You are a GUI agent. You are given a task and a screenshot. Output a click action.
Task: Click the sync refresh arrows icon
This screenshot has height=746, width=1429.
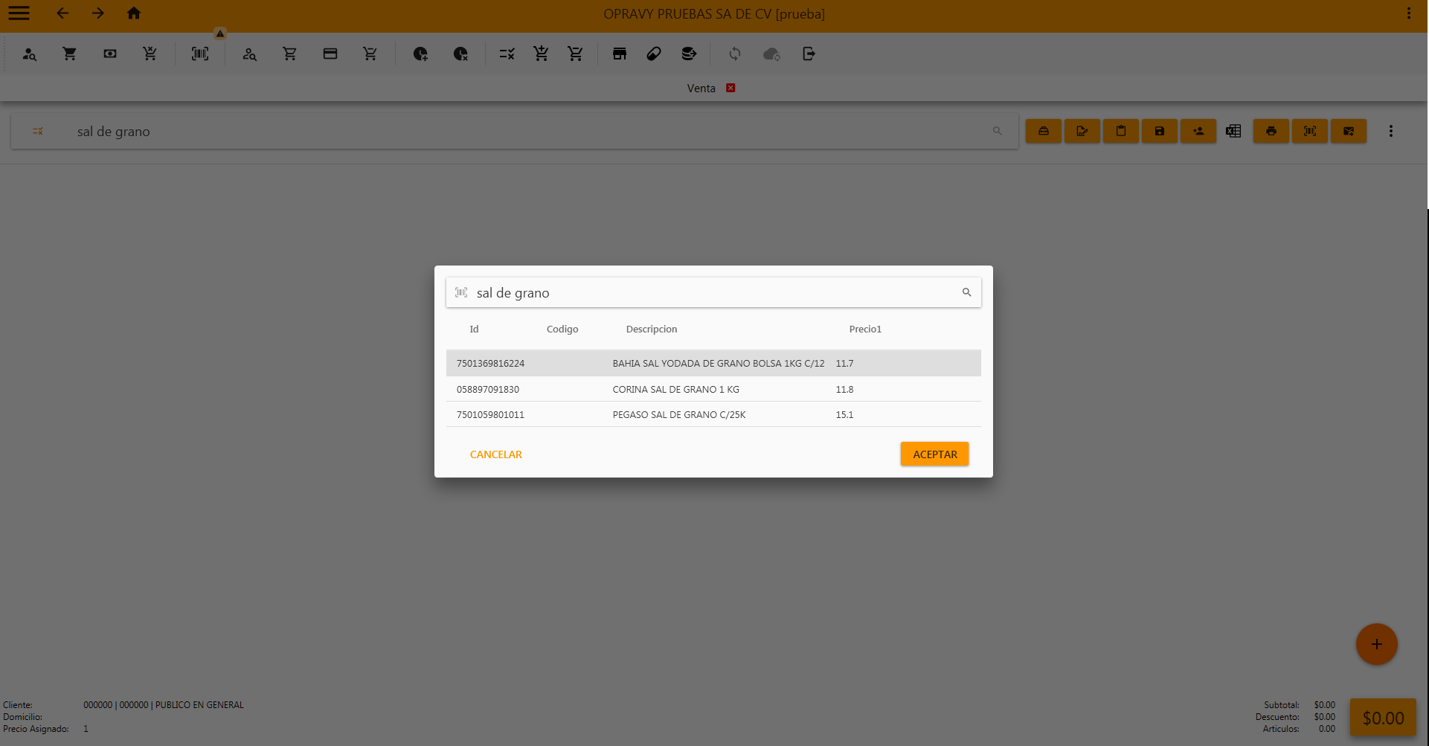tap(735, 54)
